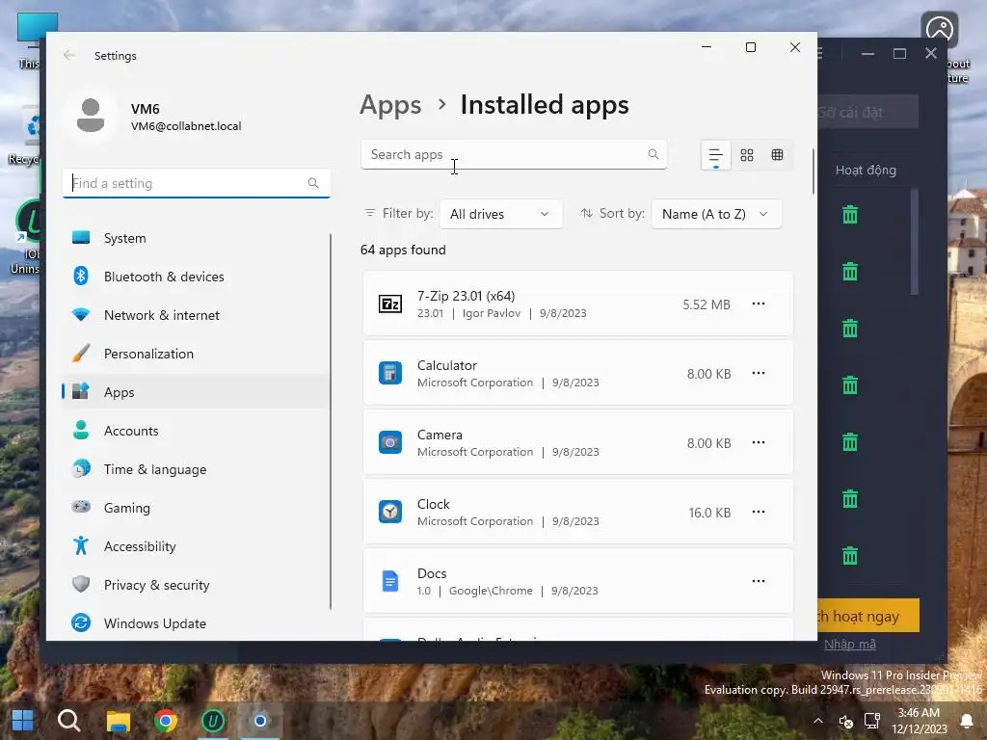Click last trash icon in IObit window
987x740 pixels.
coord(850,556)
